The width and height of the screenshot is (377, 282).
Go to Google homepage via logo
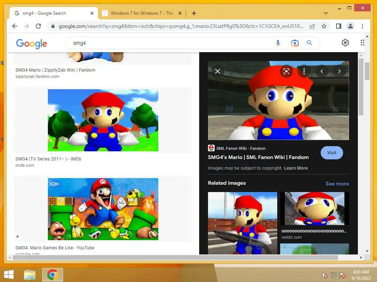[x=32, y=44]
